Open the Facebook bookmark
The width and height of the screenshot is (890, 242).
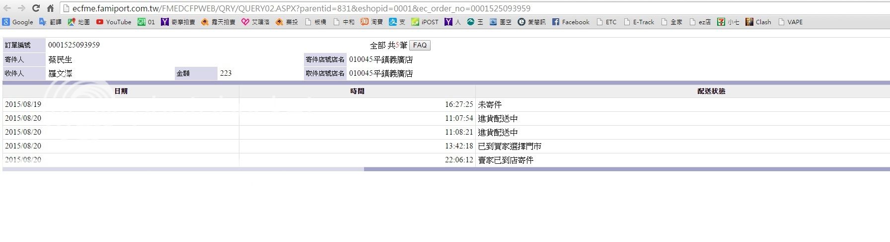pyautogui.click(x=571, y=22)
